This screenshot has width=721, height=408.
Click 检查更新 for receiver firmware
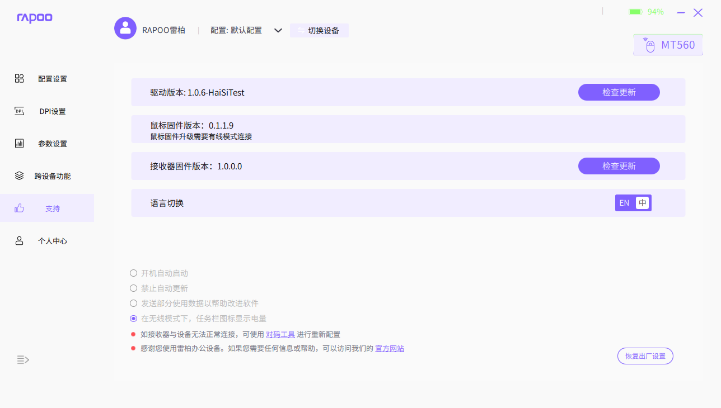pyautogui.click(x=619, y=166)
